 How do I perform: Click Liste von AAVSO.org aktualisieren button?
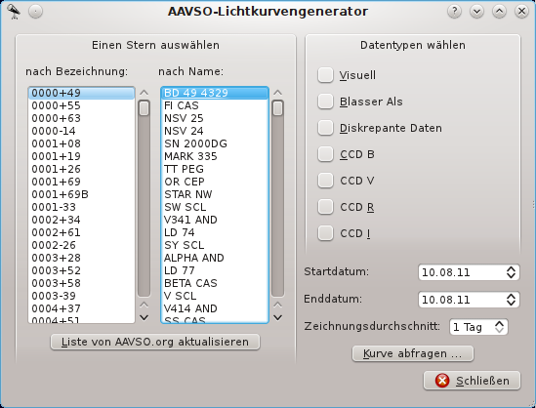(x=155, y=342)
